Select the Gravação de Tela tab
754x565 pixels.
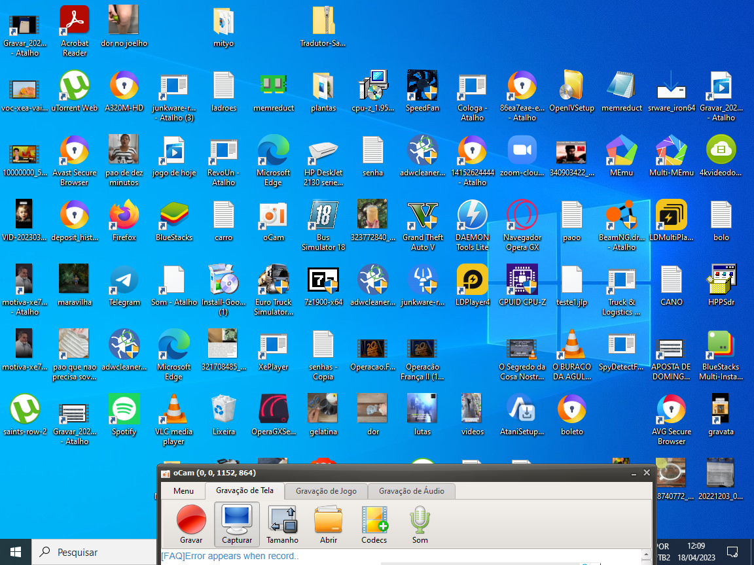(245, 490)
